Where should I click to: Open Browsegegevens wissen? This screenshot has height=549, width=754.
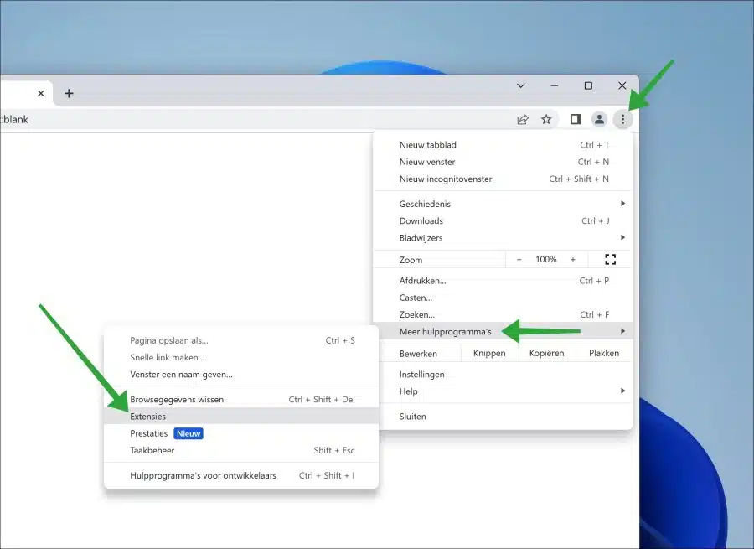point(241,399)
